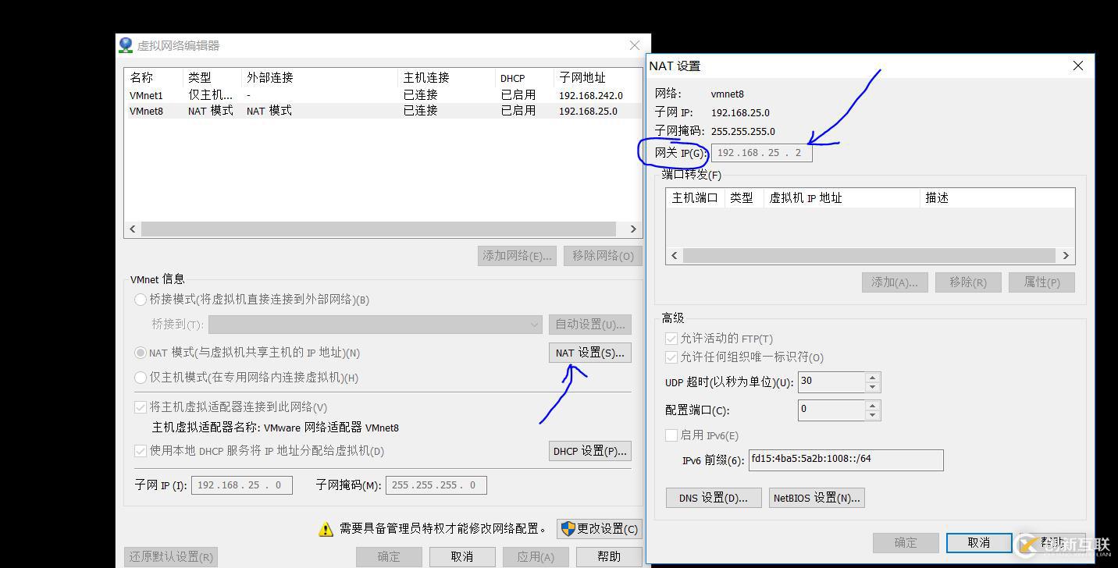Click the 子网地址 column header
1118x568 pixels.
click(597, 78)
